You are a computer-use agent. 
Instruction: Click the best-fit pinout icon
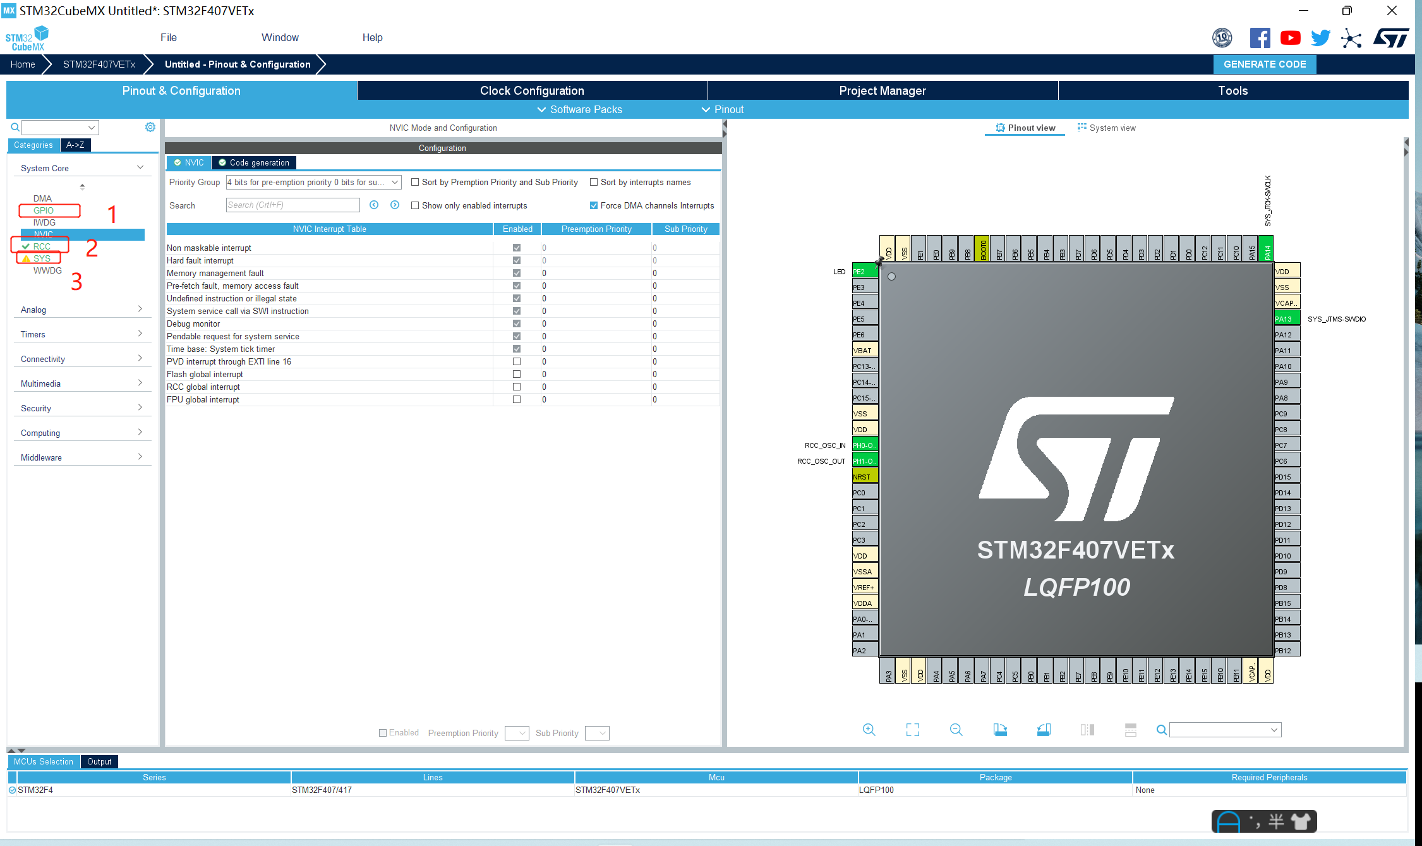(x=912, y=730)
